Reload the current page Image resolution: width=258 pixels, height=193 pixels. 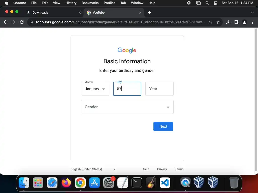pyautogui.click(x=22, y=22)
